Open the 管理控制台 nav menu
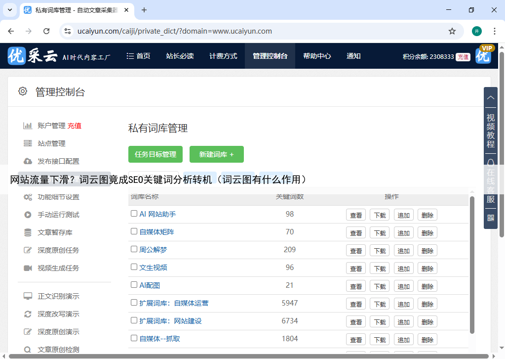Screen dimensions: 505x359 [270, 56]
